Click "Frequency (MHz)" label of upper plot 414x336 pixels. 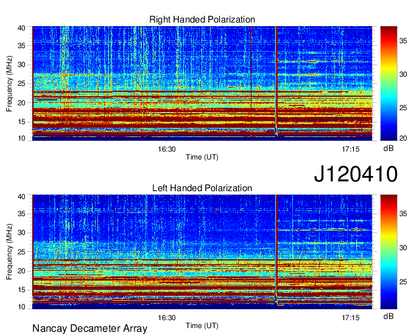9,83
